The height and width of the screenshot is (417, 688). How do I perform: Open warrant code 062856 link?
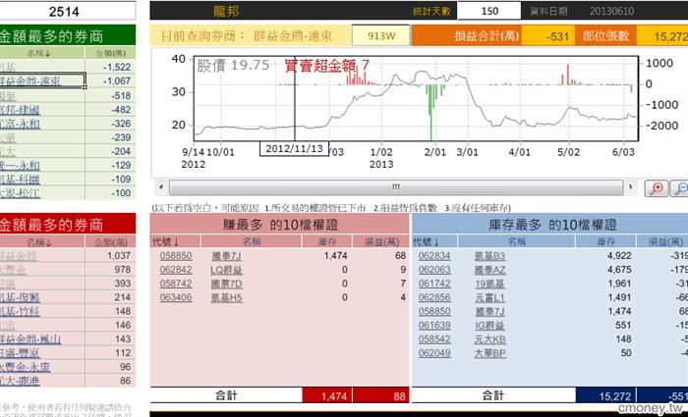pyautogui.click(x=434, y=298)
